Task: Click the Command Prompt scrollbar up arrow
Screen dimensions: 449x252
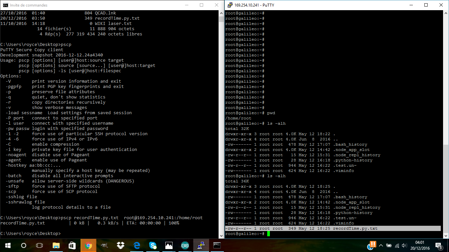Action: 222,13
